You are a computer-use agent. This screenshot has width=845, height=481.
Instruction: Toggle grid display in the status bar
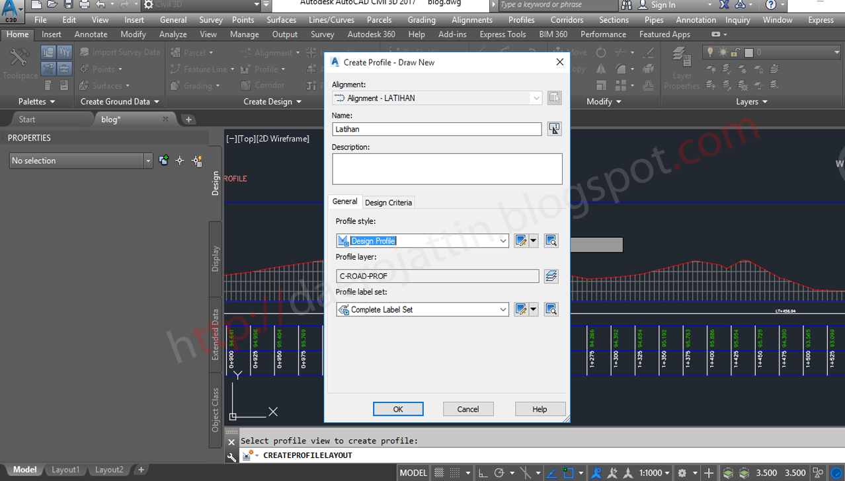[438, 472]
